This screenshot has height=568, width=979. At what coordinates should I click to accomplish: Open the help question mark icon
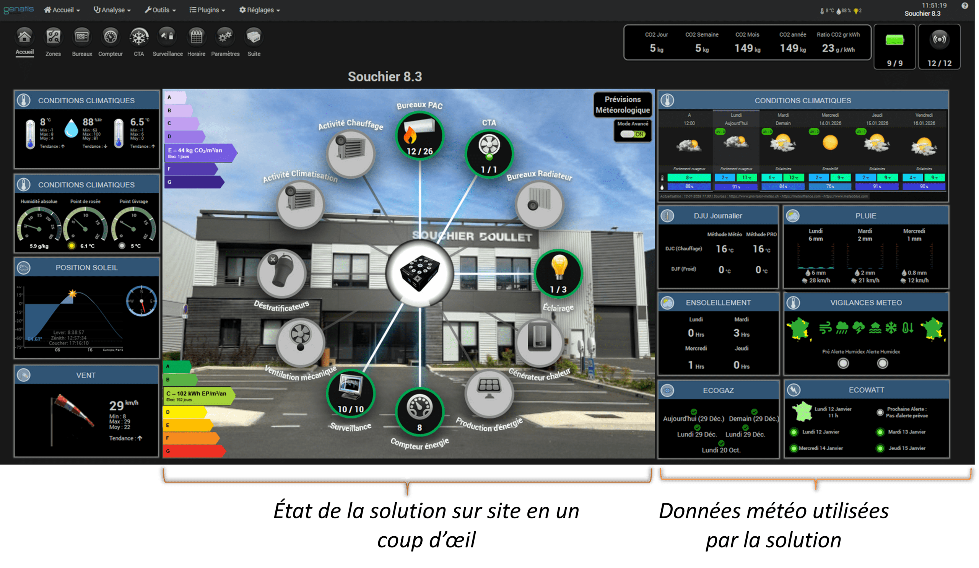[964, 5]
